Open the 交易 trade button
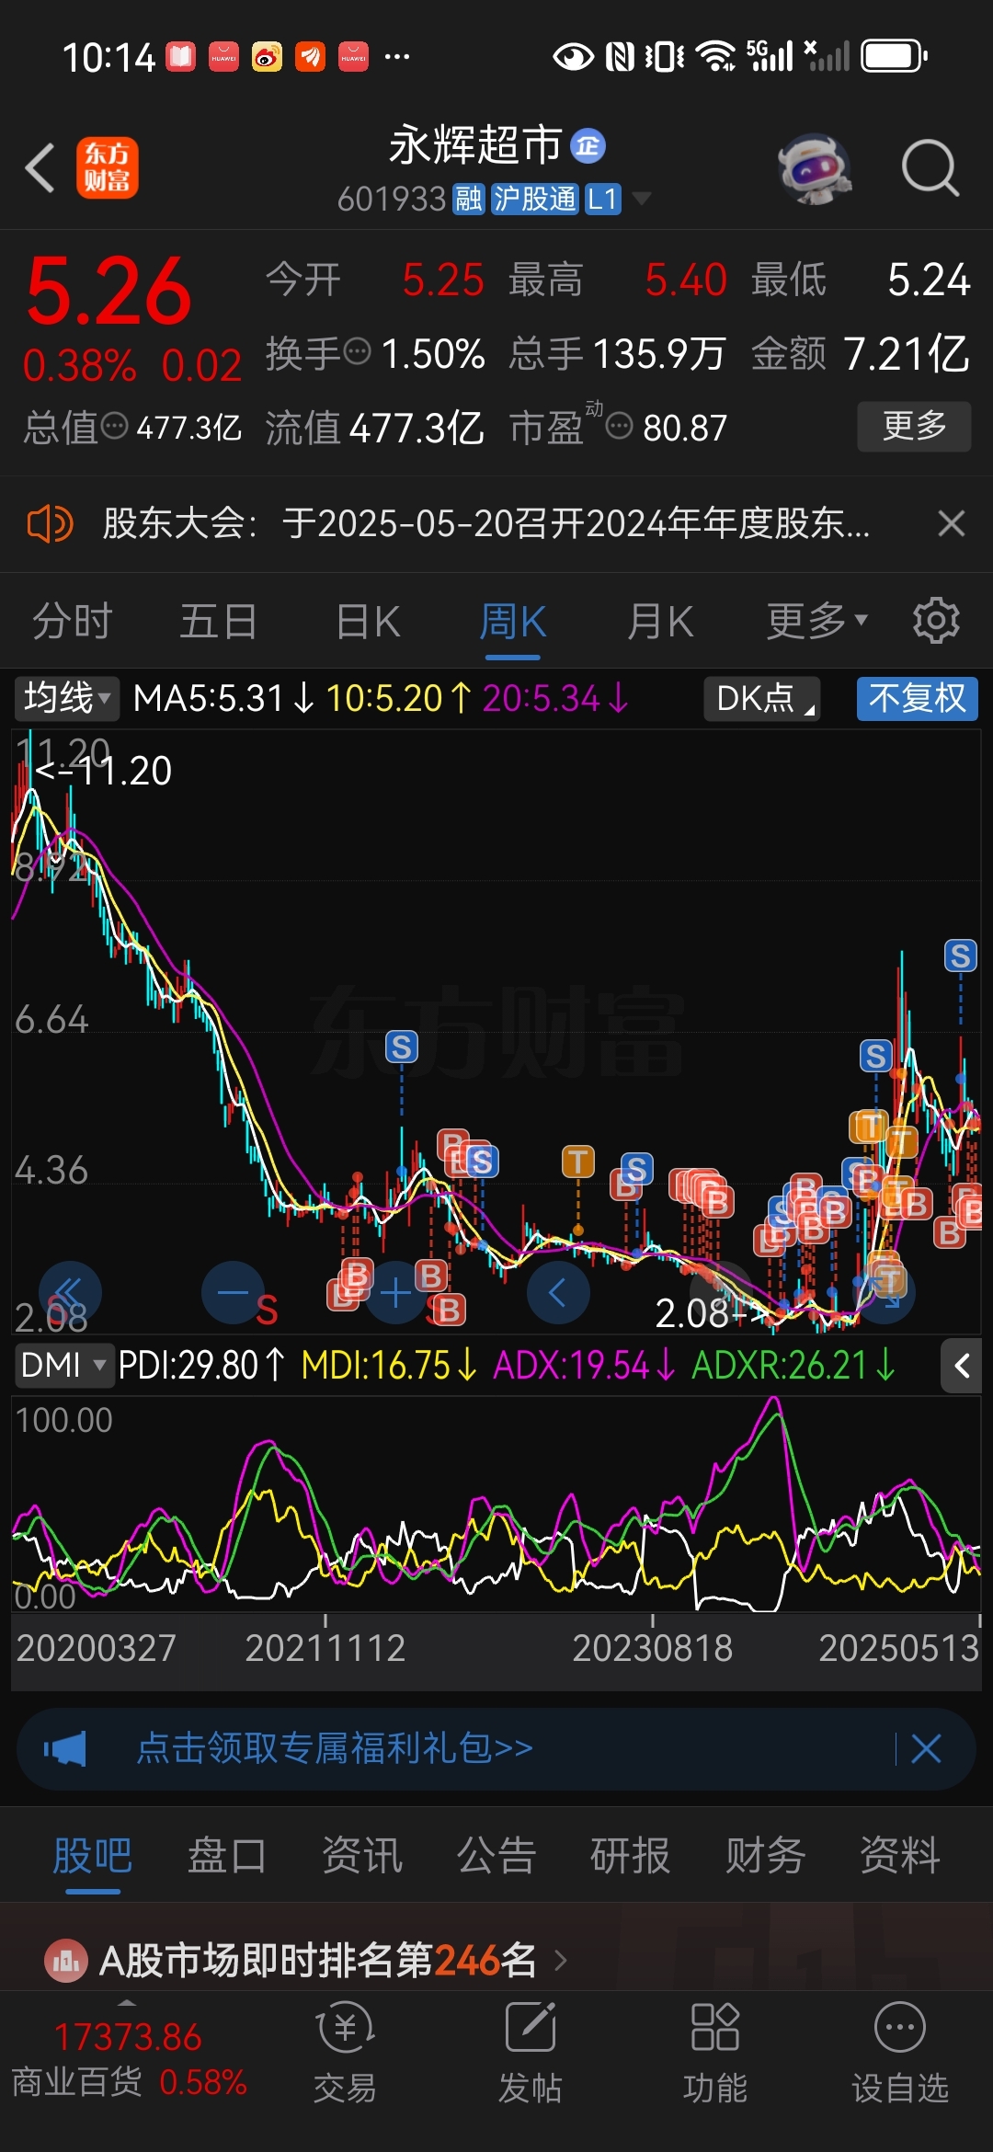The width and height of the screenshot is (993, 2152). (x=345, y=2054)
